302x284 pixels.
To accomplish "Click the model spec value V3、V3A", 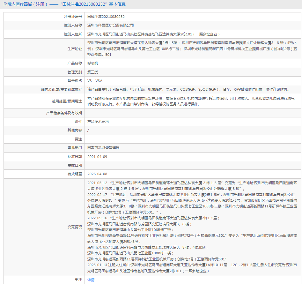I will [95, 81].
